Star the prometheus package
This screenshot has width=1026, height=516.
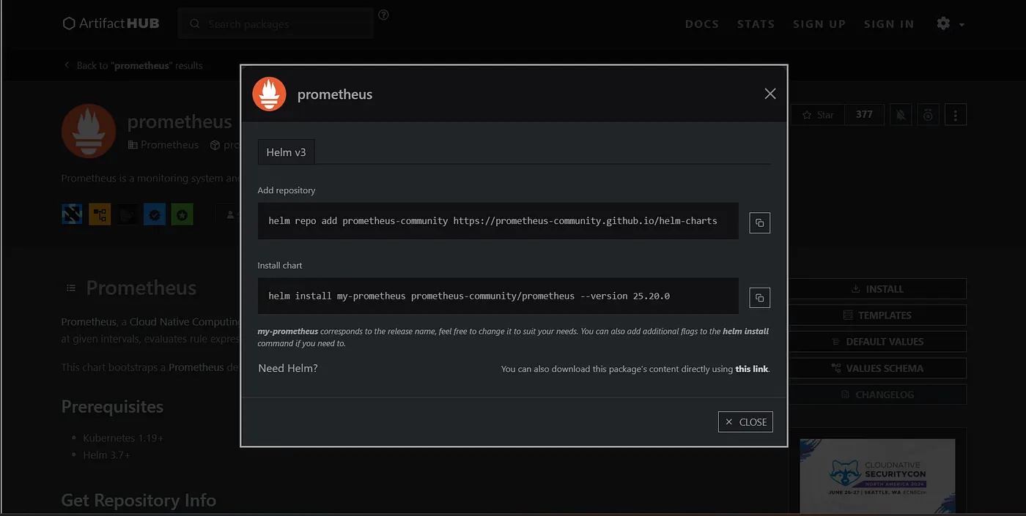818,115
